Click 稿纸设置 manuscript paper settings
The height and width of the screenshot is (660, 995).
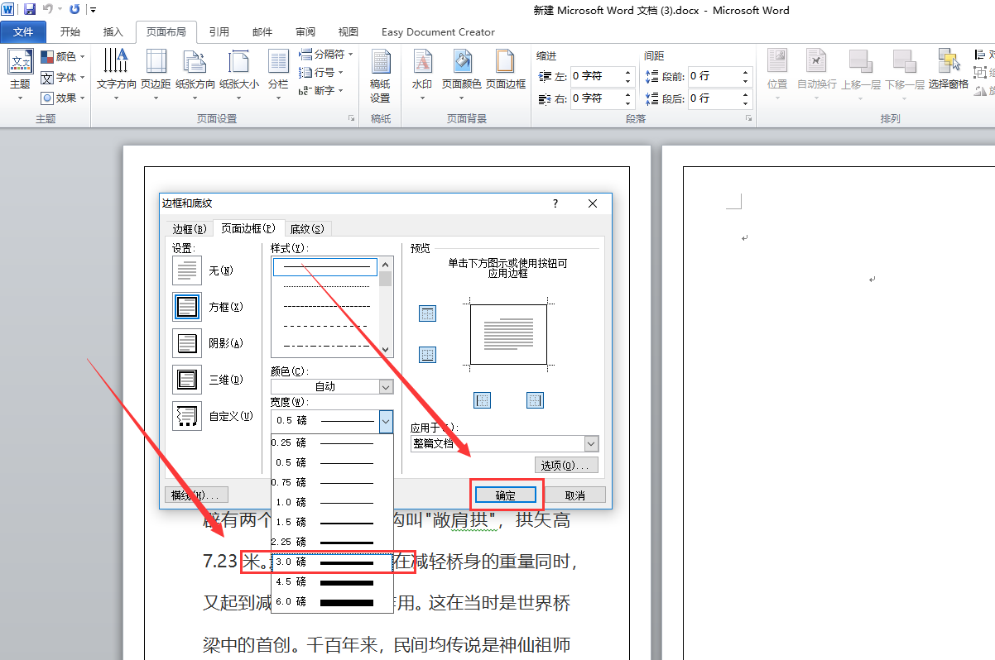(x=380, y=74)
